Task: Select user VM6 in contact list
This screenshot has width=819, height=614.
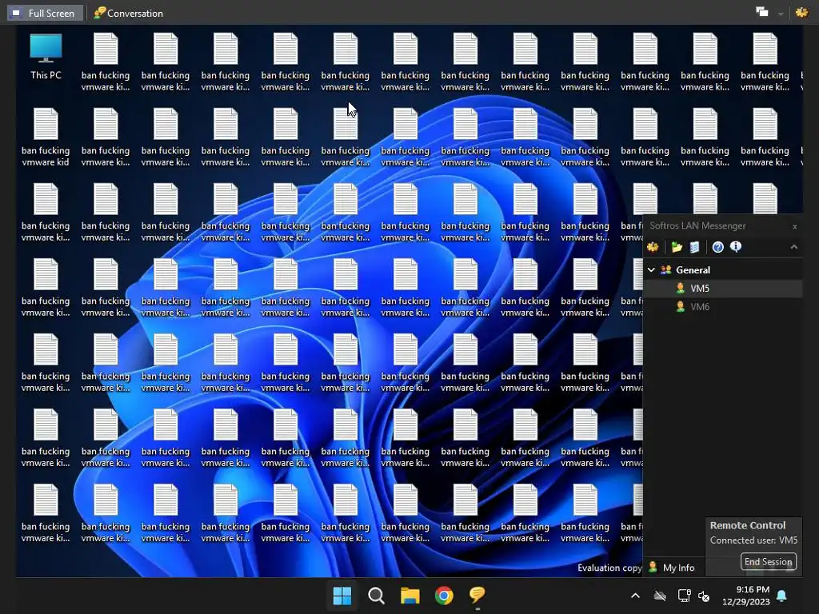Action: coord(723,307)
